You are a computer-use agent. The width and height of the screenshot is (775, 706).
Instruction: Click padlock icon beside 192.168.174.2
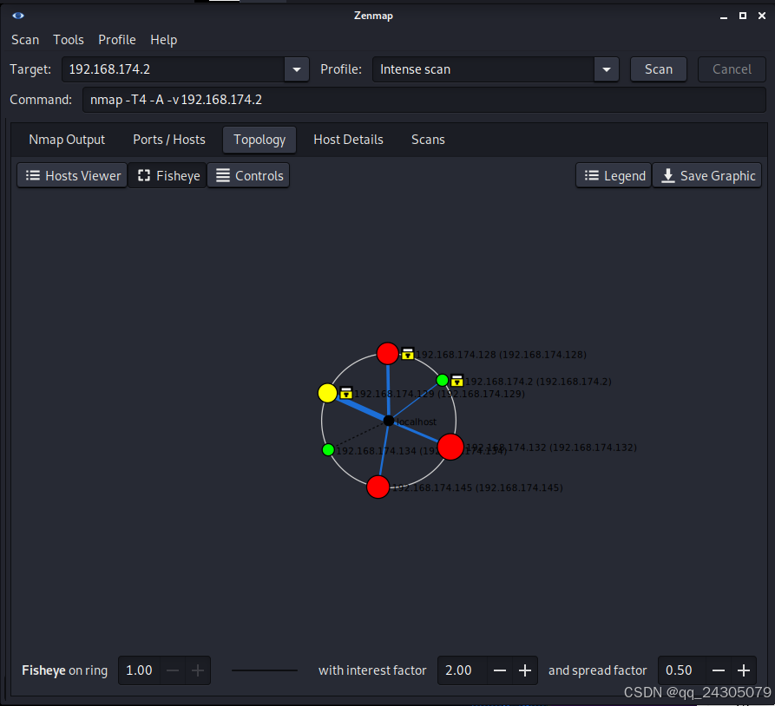coord(457,381)
